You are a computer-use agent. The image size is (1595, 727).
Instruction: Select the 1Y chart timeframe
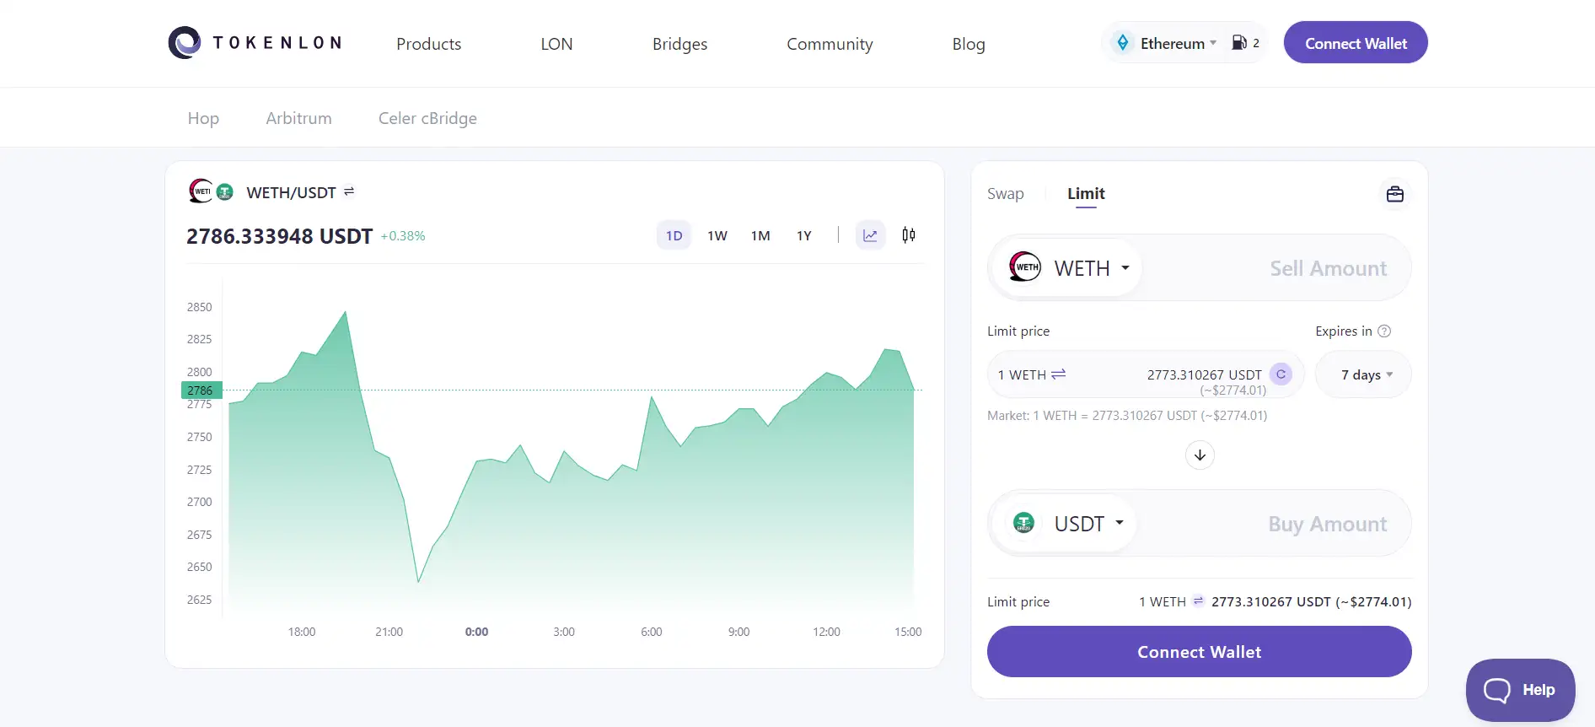click(x=803, y=236)
